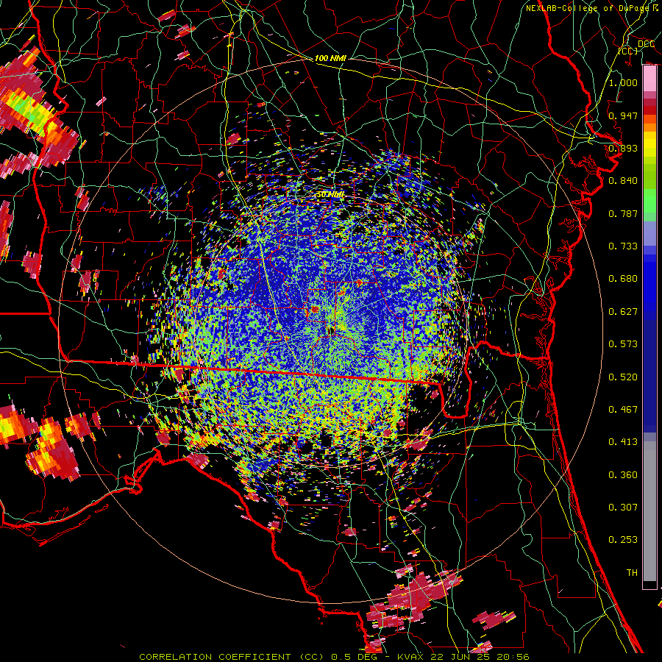Click the 50 NMI range ring label

point(330,195)
